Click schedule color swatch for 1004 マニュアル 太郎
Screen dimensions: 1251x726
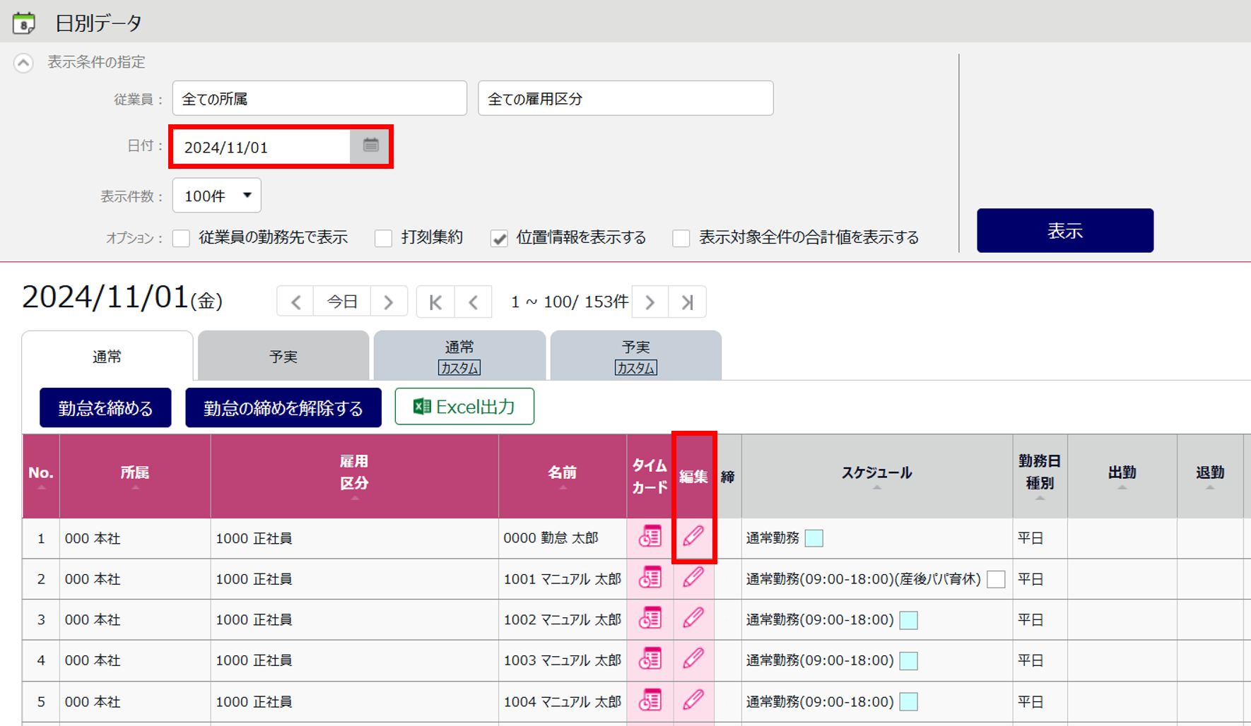(909, 702)
